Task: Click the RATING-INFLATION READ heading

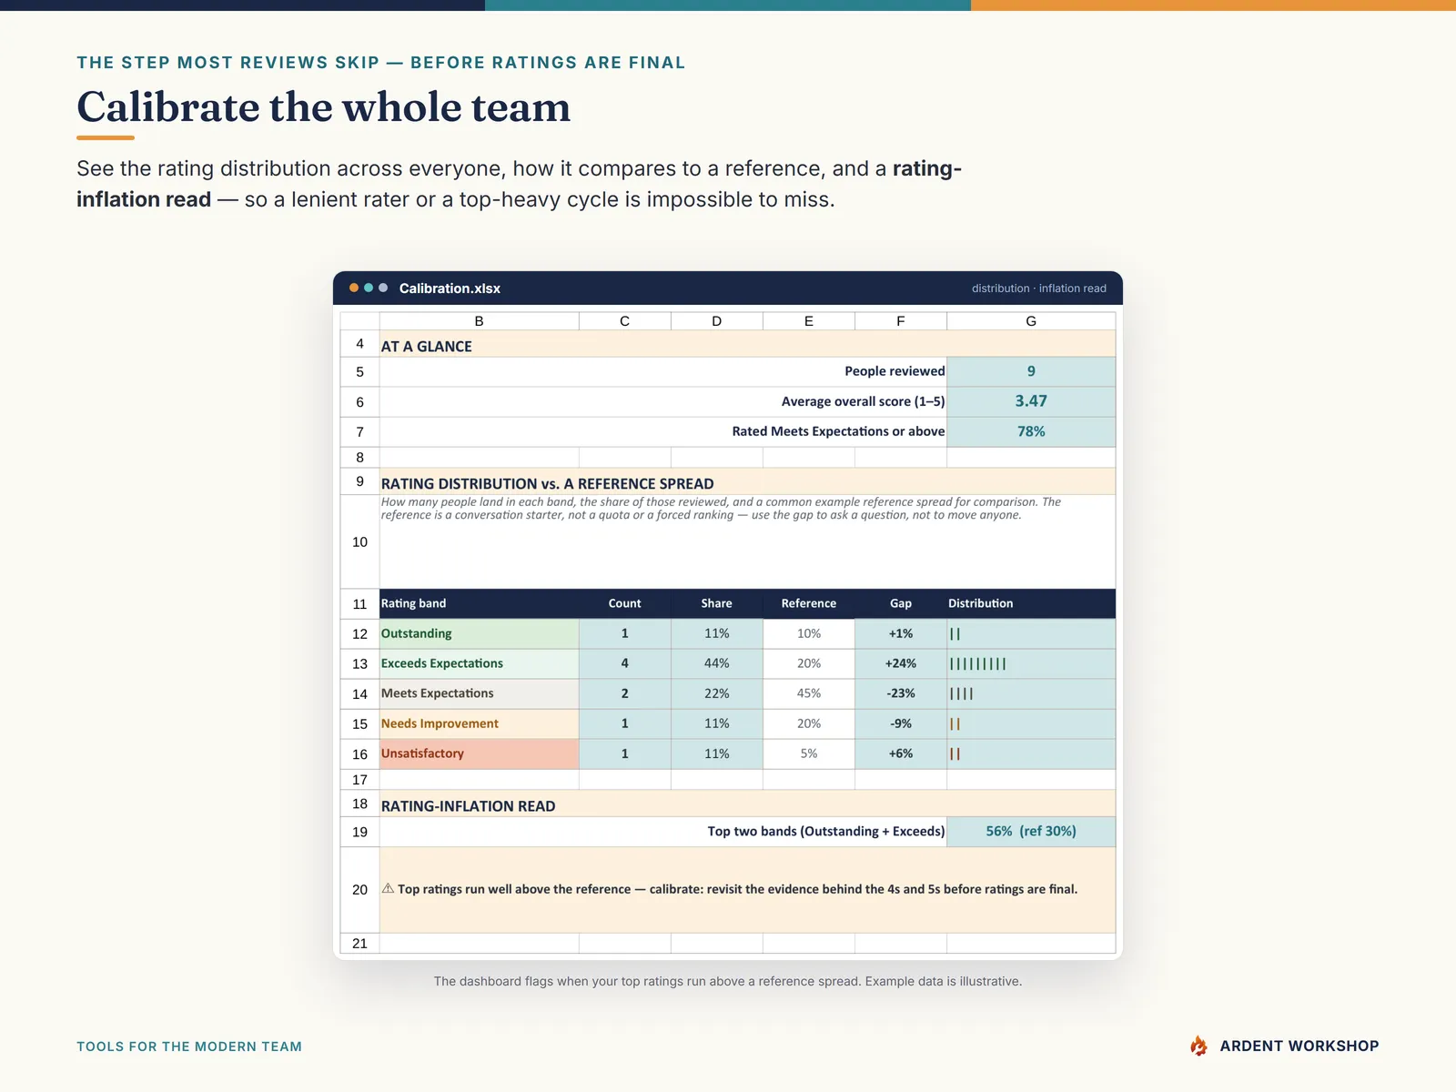Action: pyautogui.click(x=468, y=805)
